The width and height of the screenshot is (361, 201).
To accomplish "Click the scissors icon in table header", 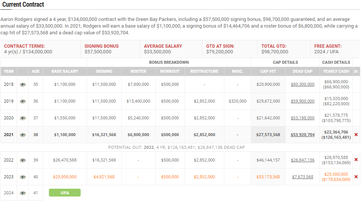I will [x=356, y=71].
